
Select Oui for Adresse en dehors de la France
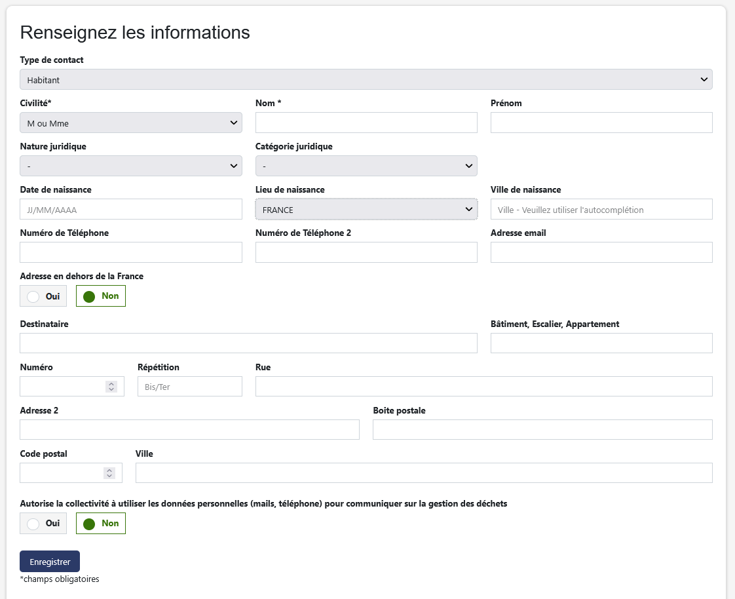click(43, 296)
